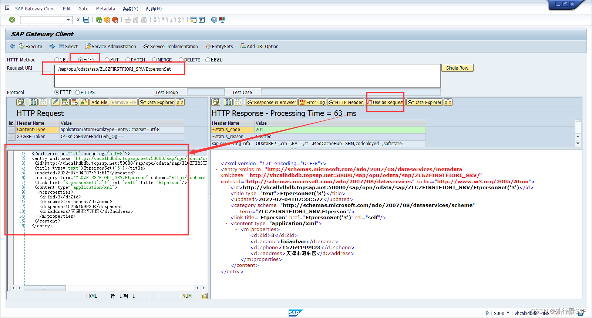
Task: Click the red Cancel icon
Action: coord(115,20)
